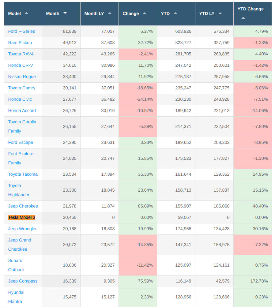Click the highlighted Tesla Model 3 link
Image resolution: width=275 pixels, height=307 pixels.
pyautogui.click(x=22, y=218)
